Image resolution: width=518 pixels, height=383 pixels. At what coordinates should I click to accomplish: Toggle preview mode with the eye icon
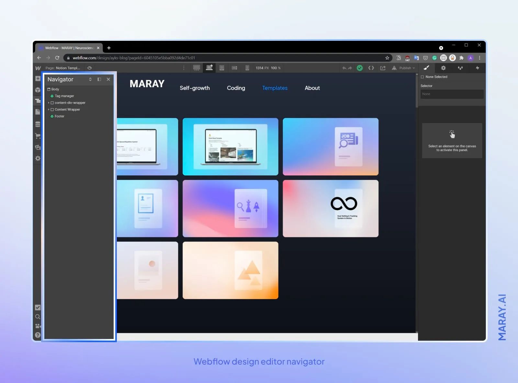pyautogui.click(x=90, y=68)
